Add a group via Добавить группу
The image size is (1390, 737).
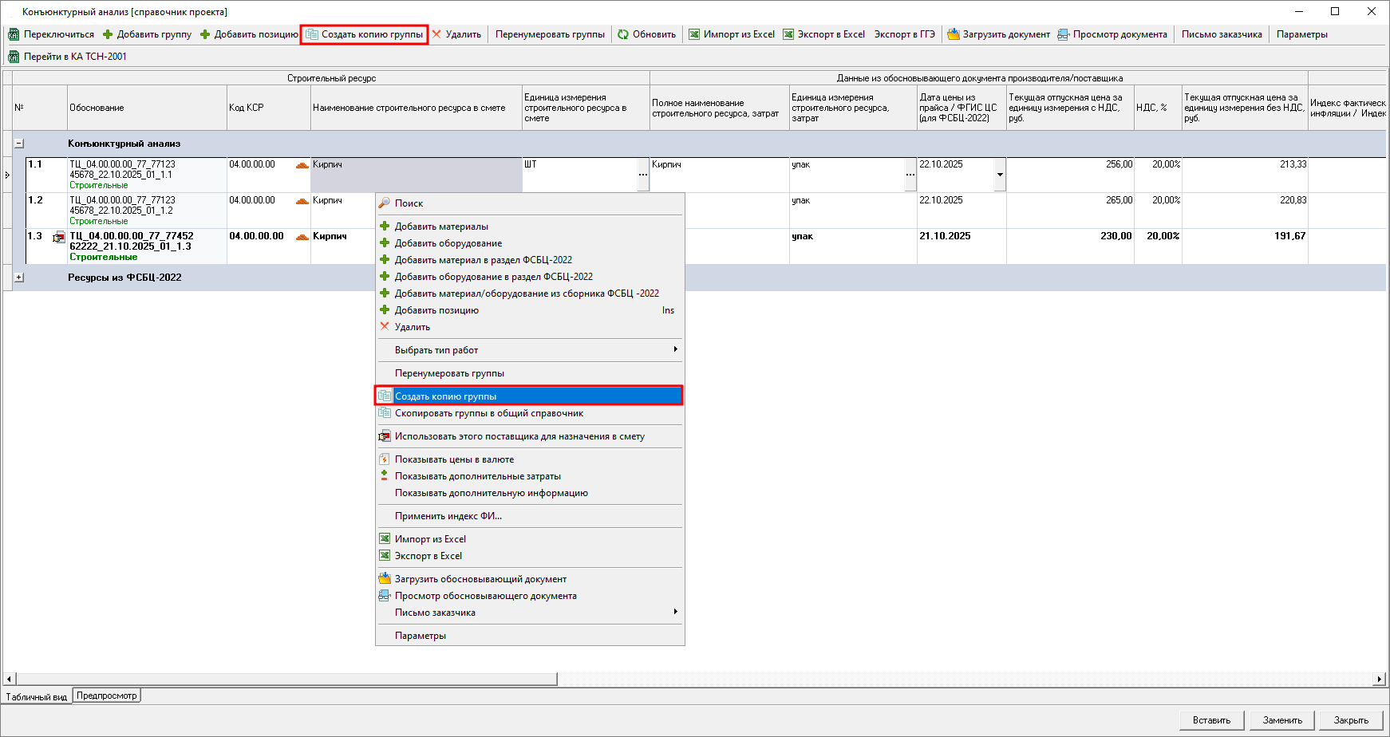click(148, 34)
